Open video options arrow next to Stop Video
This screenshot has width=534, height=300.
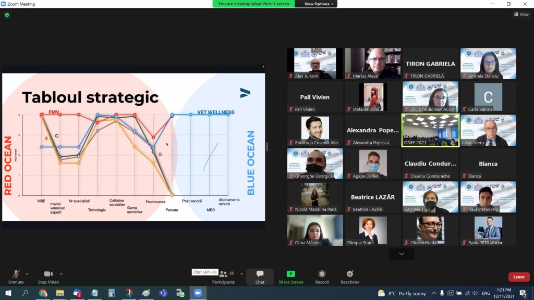click(x=61, y=273)
